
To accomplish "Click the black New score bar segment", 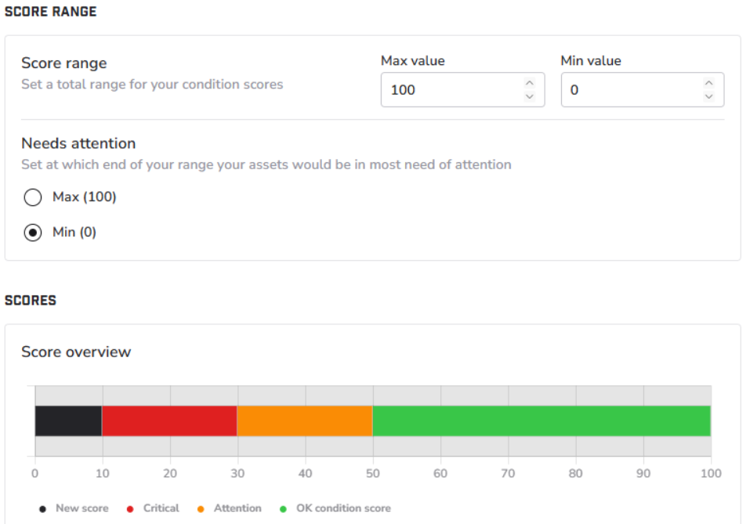I will [68, 421].
